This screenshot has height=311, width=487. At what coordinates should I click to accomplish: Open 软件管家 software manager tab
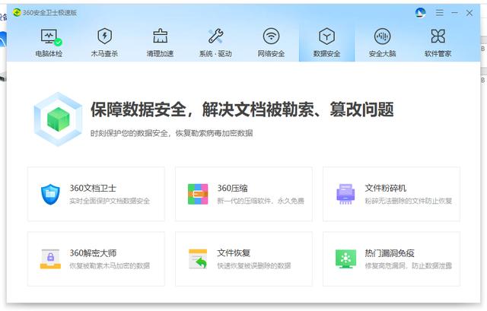click(x=438, y=42)
